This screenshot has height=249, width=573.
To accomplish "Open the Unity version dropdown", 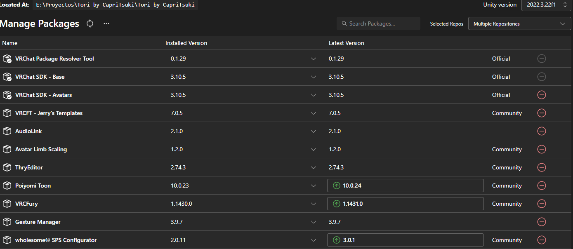I will pyautogui.click(x=547, y=5).
